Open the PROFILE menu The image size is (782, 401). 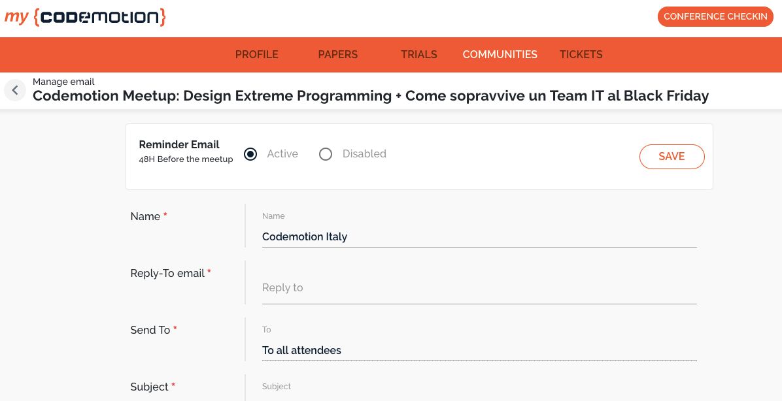[x=256, y=55]
